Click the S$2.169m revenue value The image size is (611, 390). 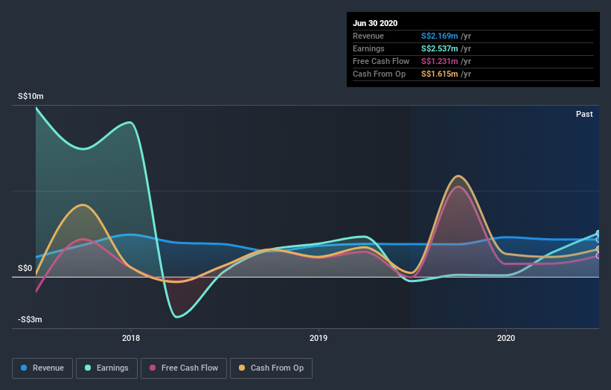(439, 36)
